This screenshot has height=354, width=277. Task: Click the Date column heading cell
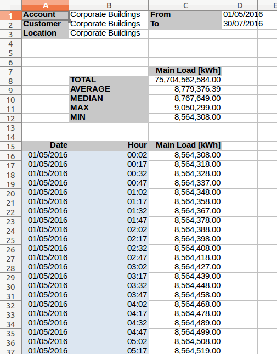(x=46, y=145)
